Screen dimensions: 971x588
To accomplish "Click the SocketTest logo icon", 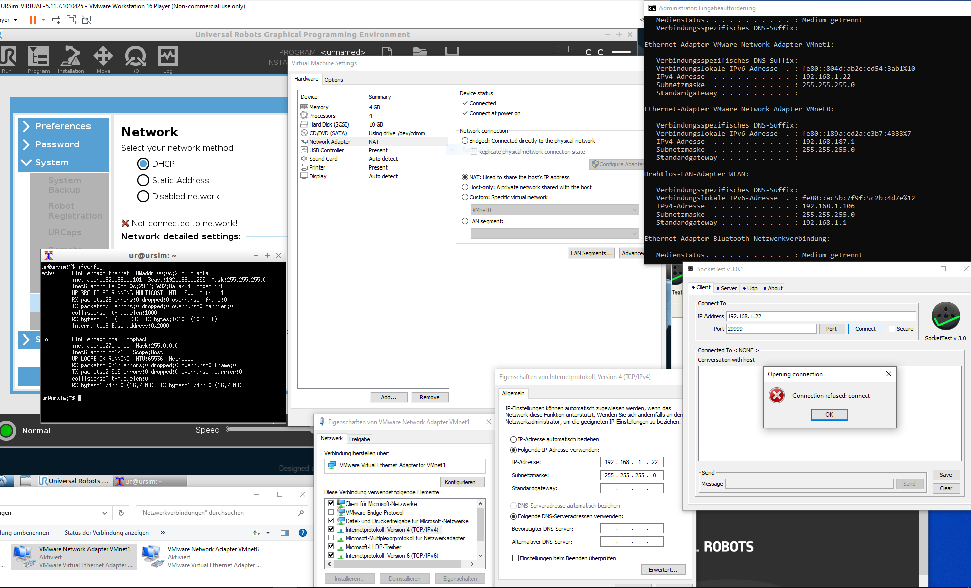I will pos(945,316).
